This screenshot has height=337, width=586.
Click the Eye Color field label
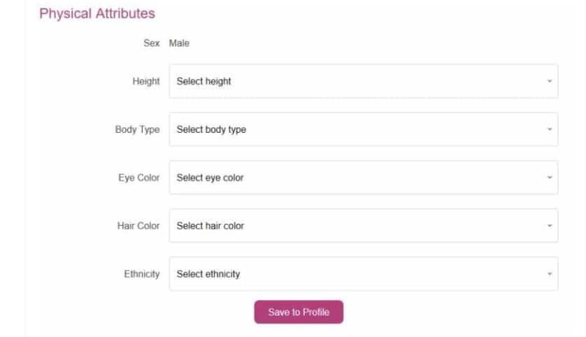tap(138, 178)
